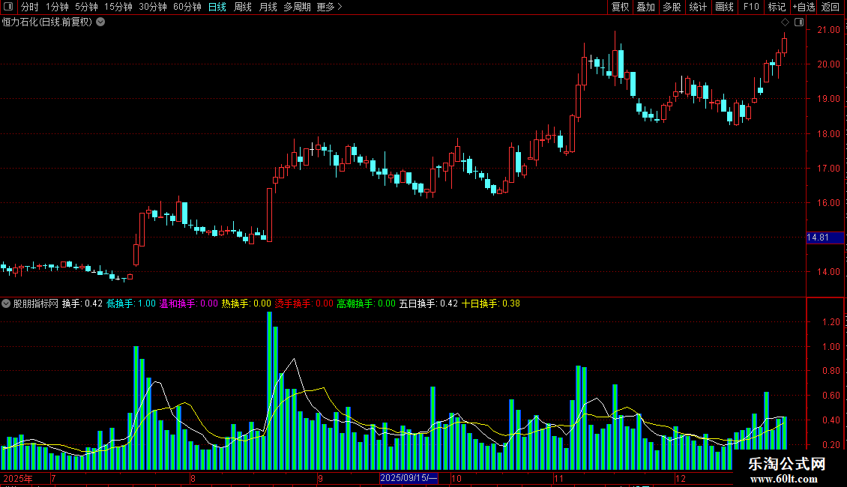This screenshot has height=487, width=847.
Task: Open F10 company information
Action: [751, 7]
